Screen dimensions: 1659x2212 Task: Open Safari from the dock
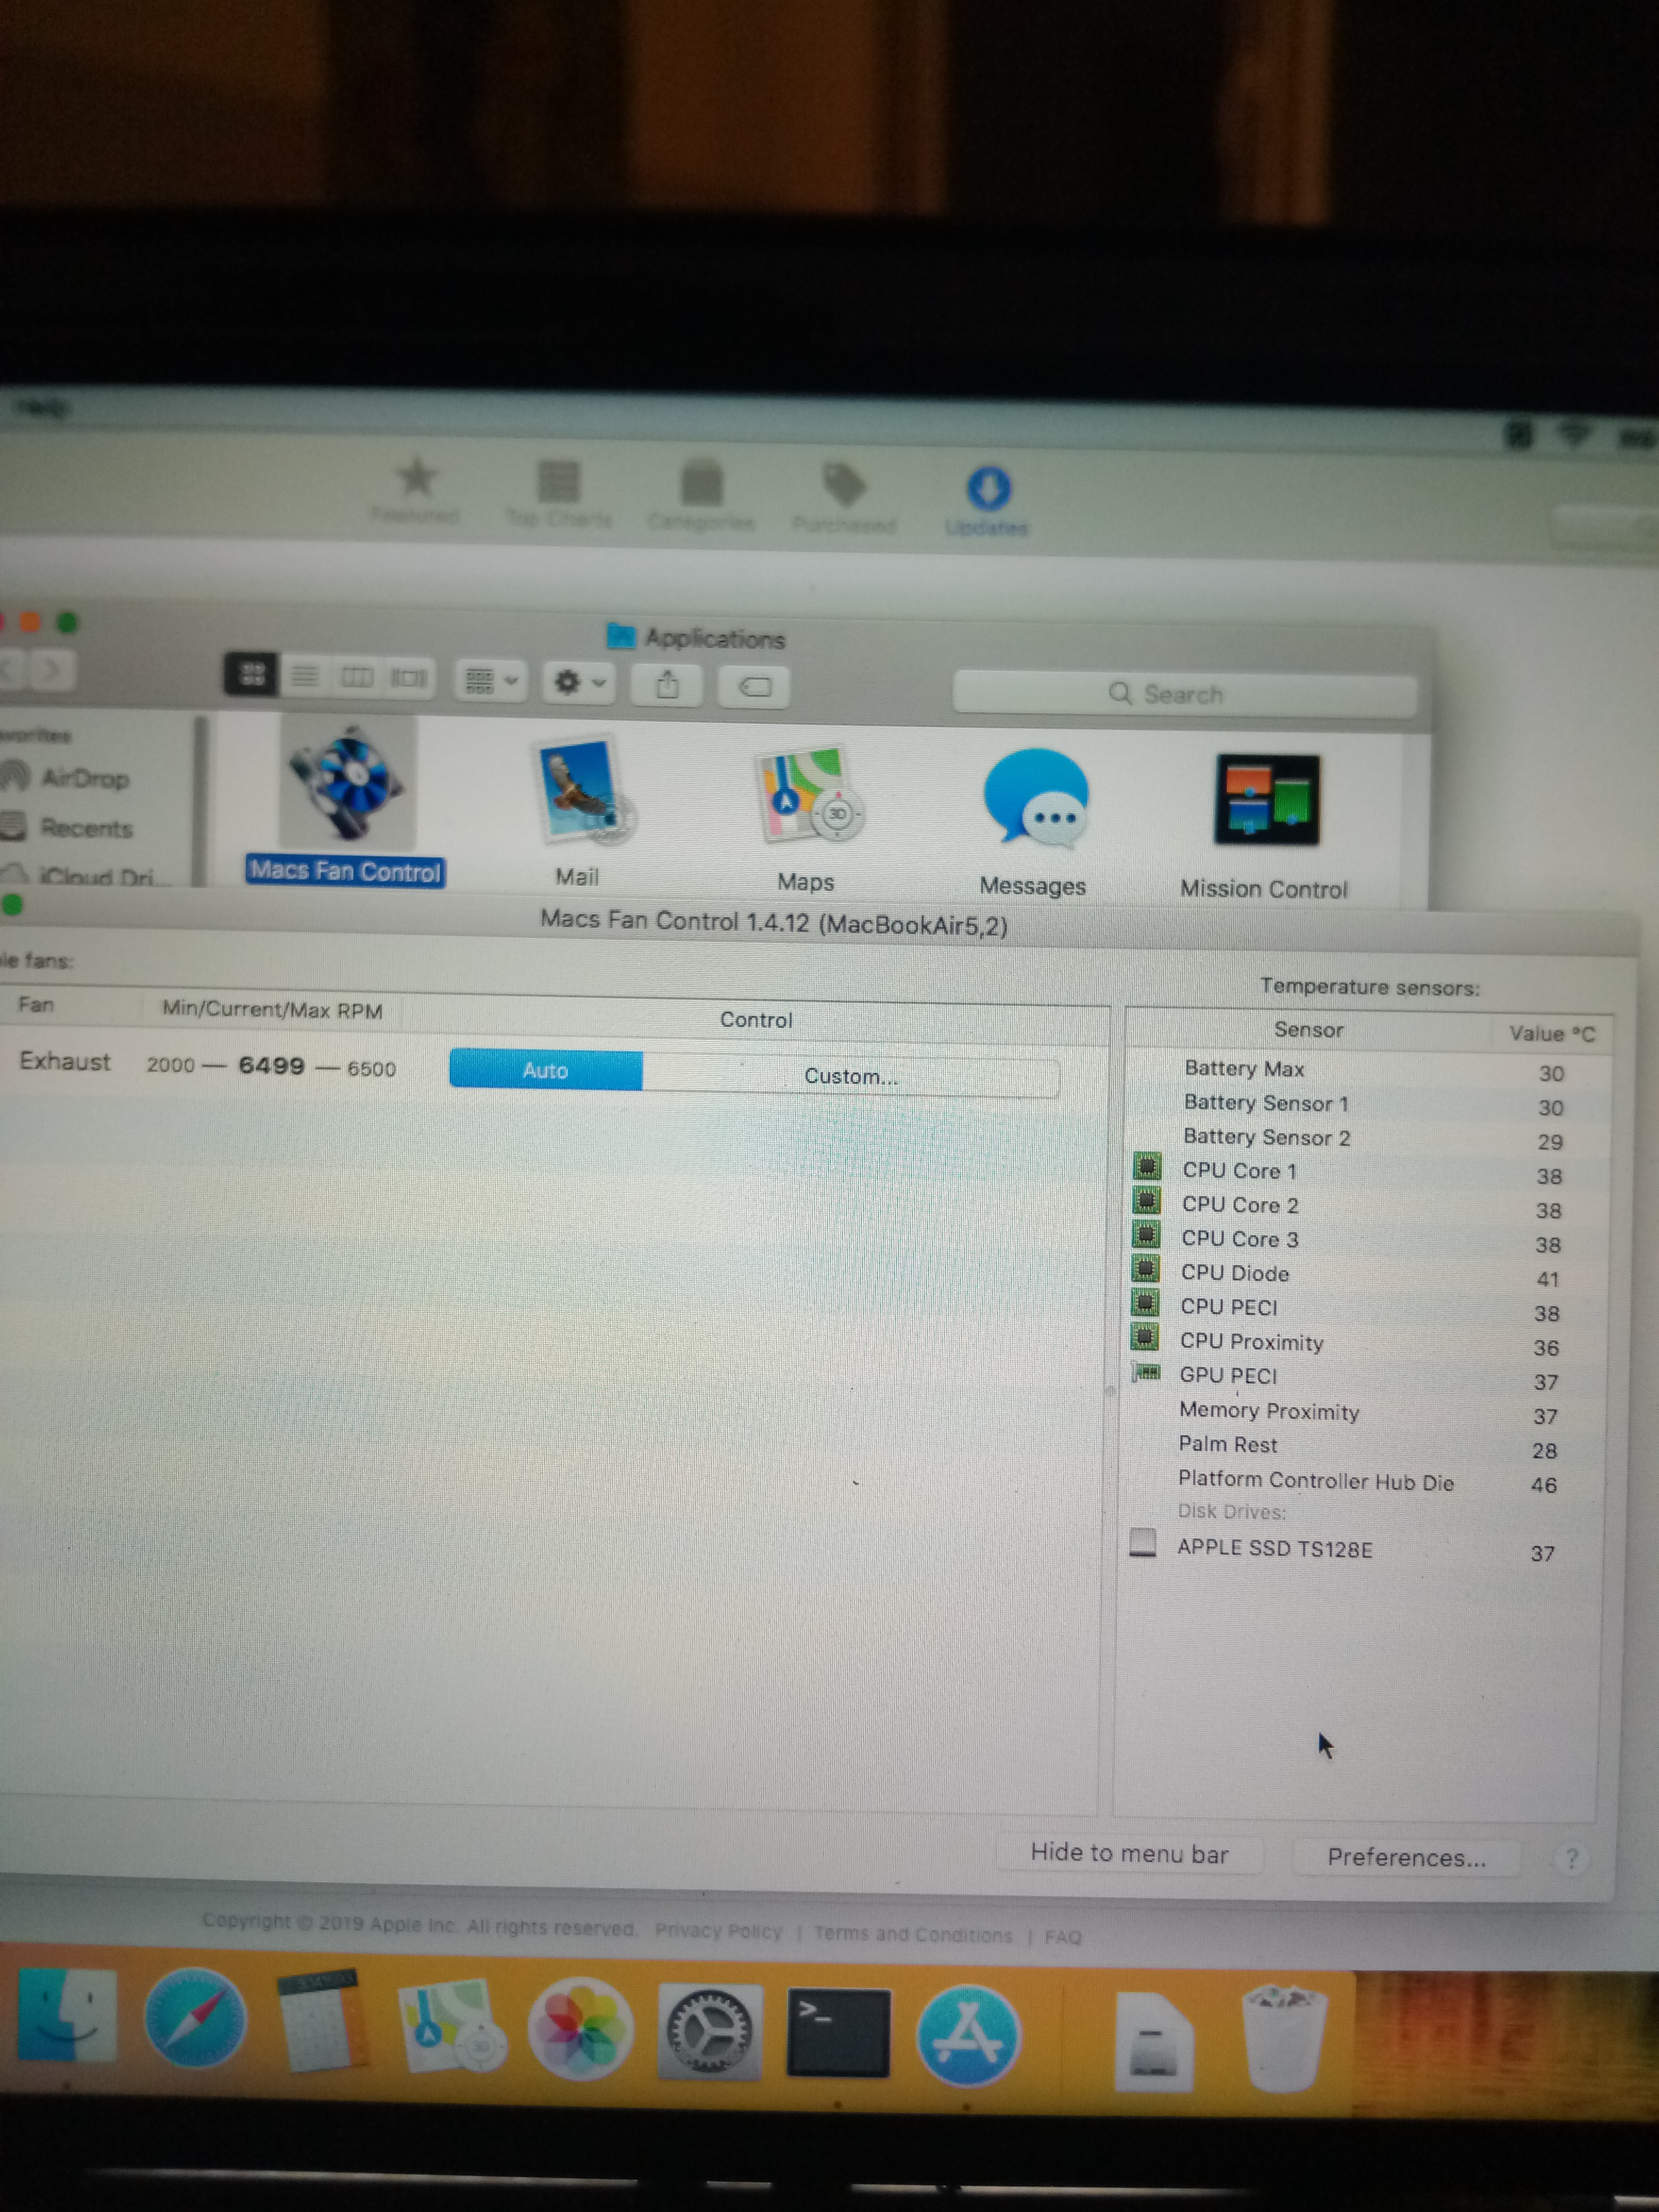[x=195, y=2019]
